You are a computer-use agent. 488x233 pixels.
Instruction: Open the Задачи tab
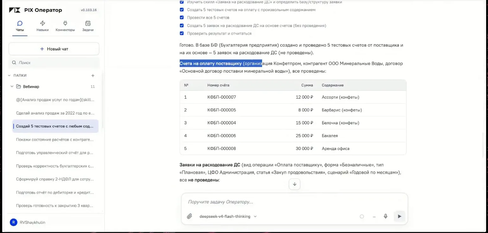point(88,26)
